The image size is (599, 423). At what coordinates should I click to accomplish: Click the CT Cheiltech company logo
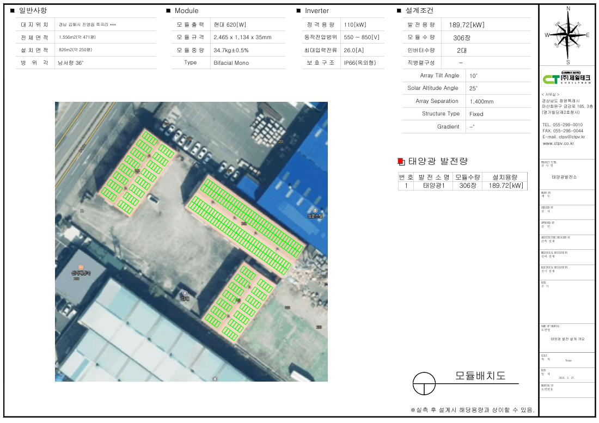567,79
